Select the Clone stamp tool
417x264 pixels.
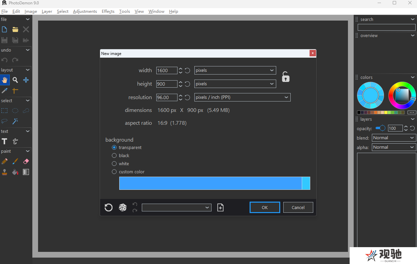[x=4, y=172]
